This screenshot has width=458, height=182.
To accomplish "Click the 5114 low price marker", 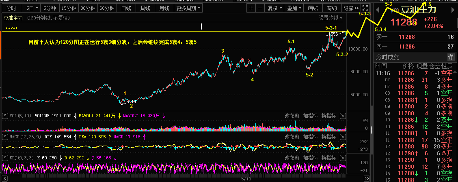I will 132,102.
